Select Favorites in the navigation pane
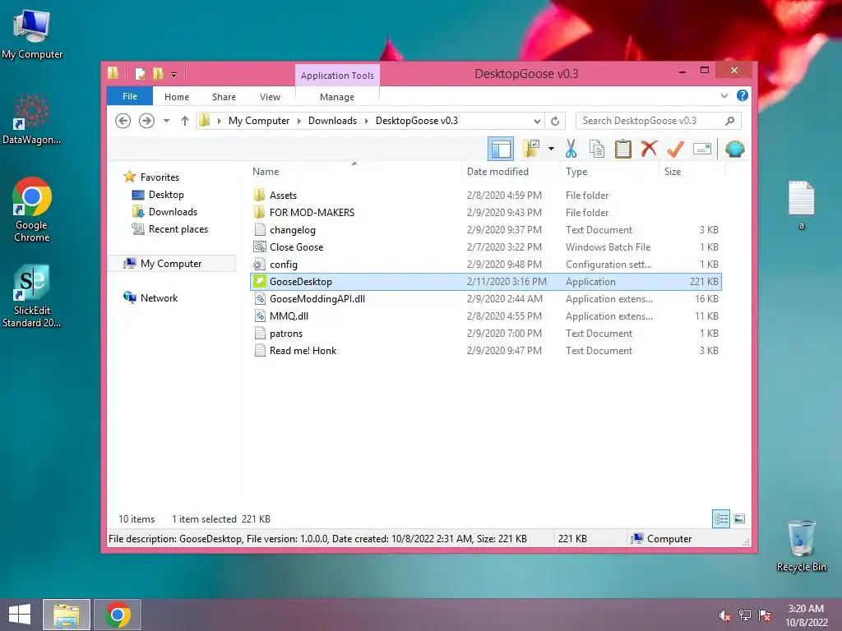 160,177
